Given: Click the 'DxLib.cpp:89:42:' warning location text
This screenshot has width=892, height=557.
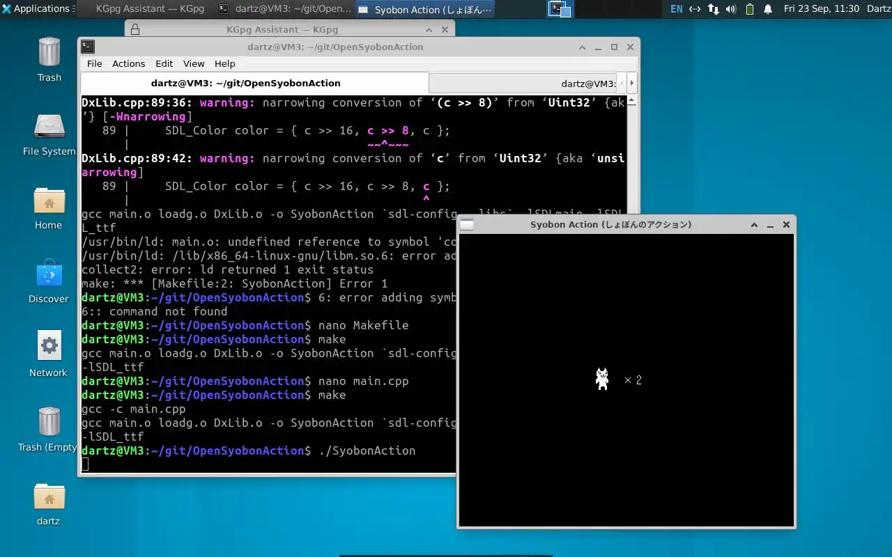Looking at the screenshot, I should coord(137,158).
